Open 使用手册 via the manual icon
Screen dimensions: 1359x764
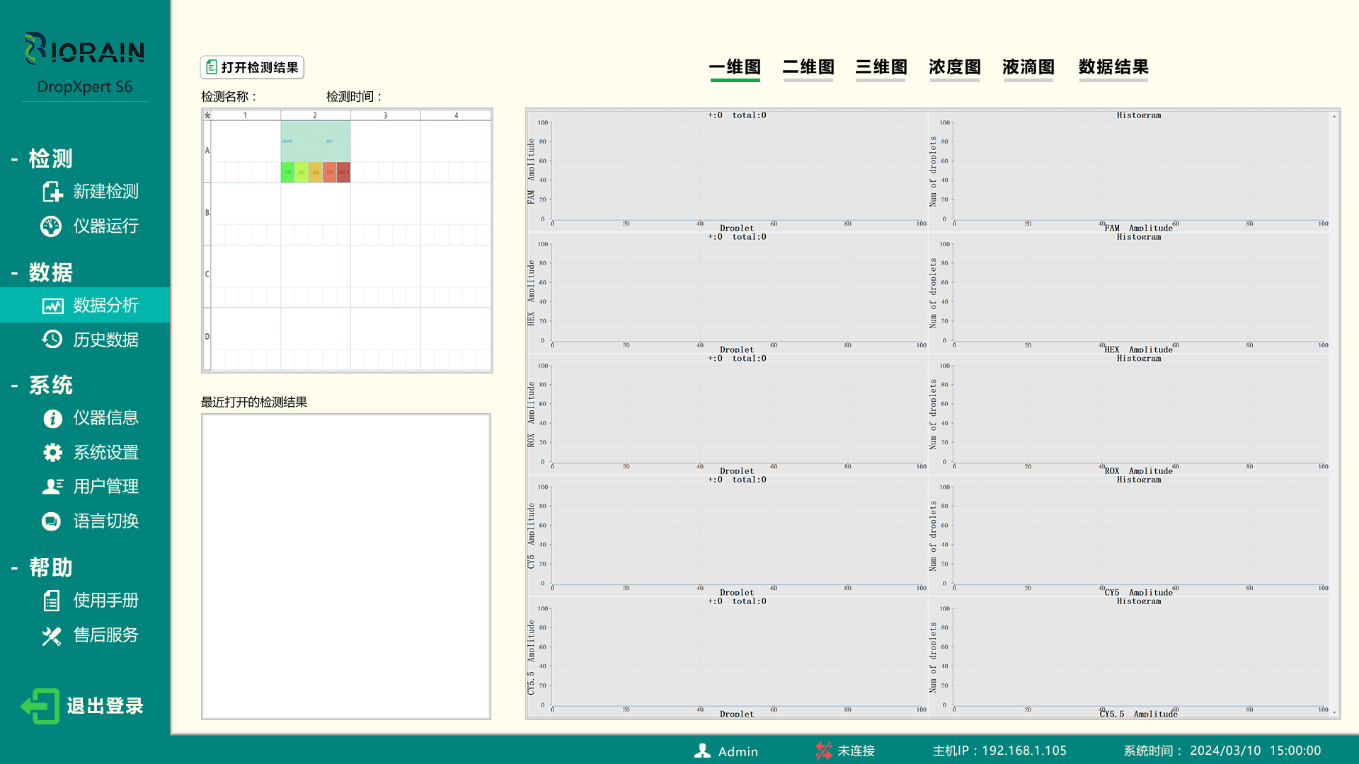tap(52, 600)
